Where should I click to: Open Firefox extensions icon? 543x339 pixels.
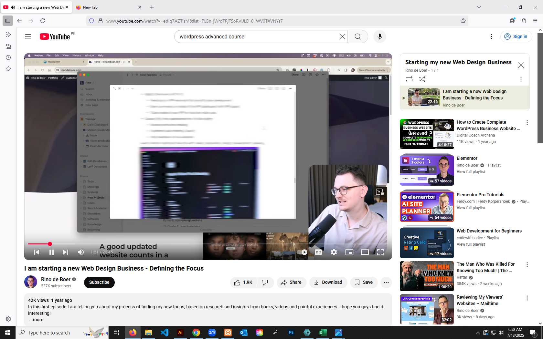coord(524,21)
